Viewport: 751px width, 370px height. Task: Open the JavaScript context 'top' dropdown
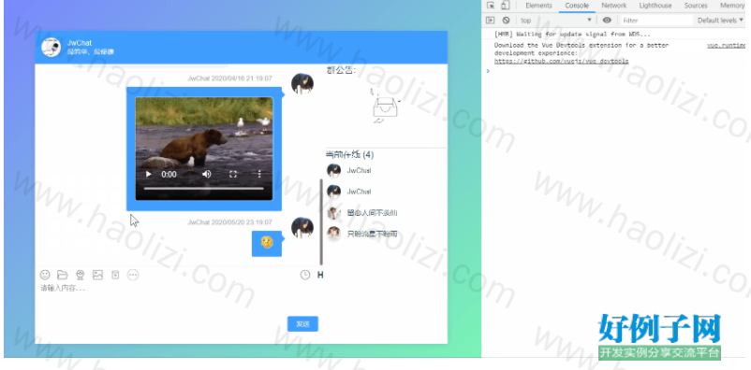tap(556, 20)
